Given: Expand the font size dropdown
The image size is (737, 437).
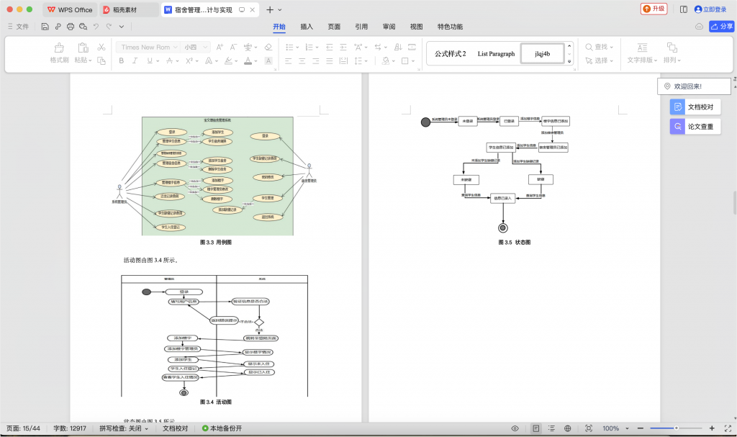Looking at the screenshot, I should coord(205,48).
